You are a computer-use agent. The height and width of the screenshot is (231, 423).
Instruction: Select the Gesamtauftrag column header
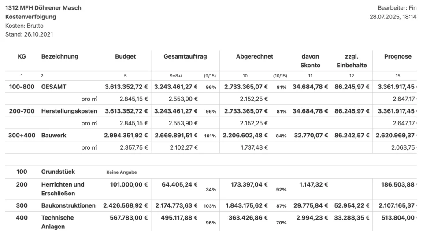pyautogui.click(x=185, y=56)
